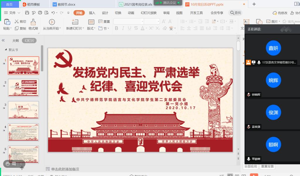Viewport: 300px width, 176px height.
Task: Expand the Layout (版式) dropdown
Action: pos(91,28)
